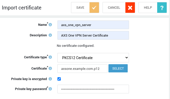Click the CANCEL button label
Image resolution: width=170 pixels, height=99 pixels.
114,8
